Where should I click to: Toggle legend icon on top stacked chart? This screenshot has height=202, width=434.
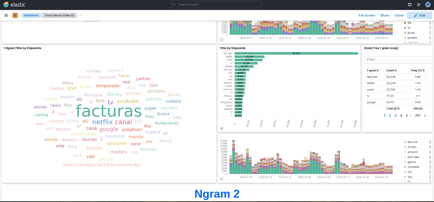pos(221,40)
